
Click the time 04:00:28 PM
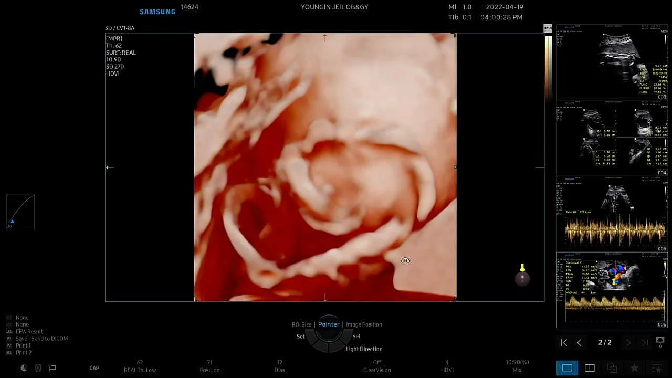click(x=501, y=17)
